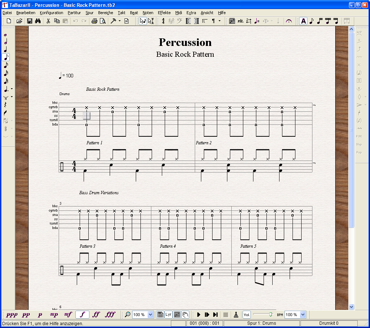The image size is (370, 328).
Task: Open the Effekte menu
Action: pos(164,13)
